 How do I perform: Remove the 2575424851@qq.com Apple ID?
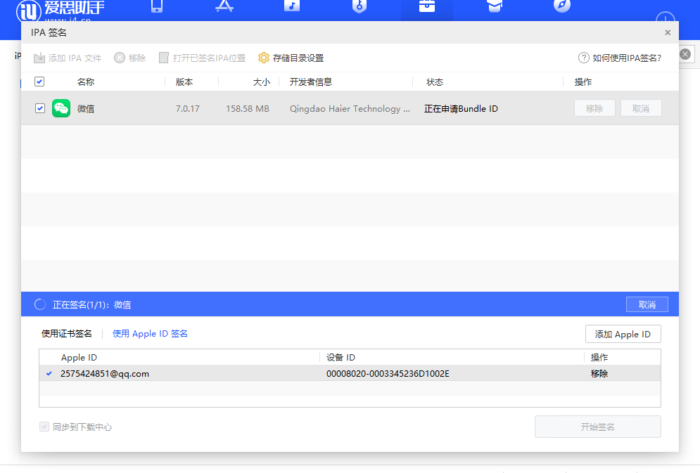[x=599, y=374]
